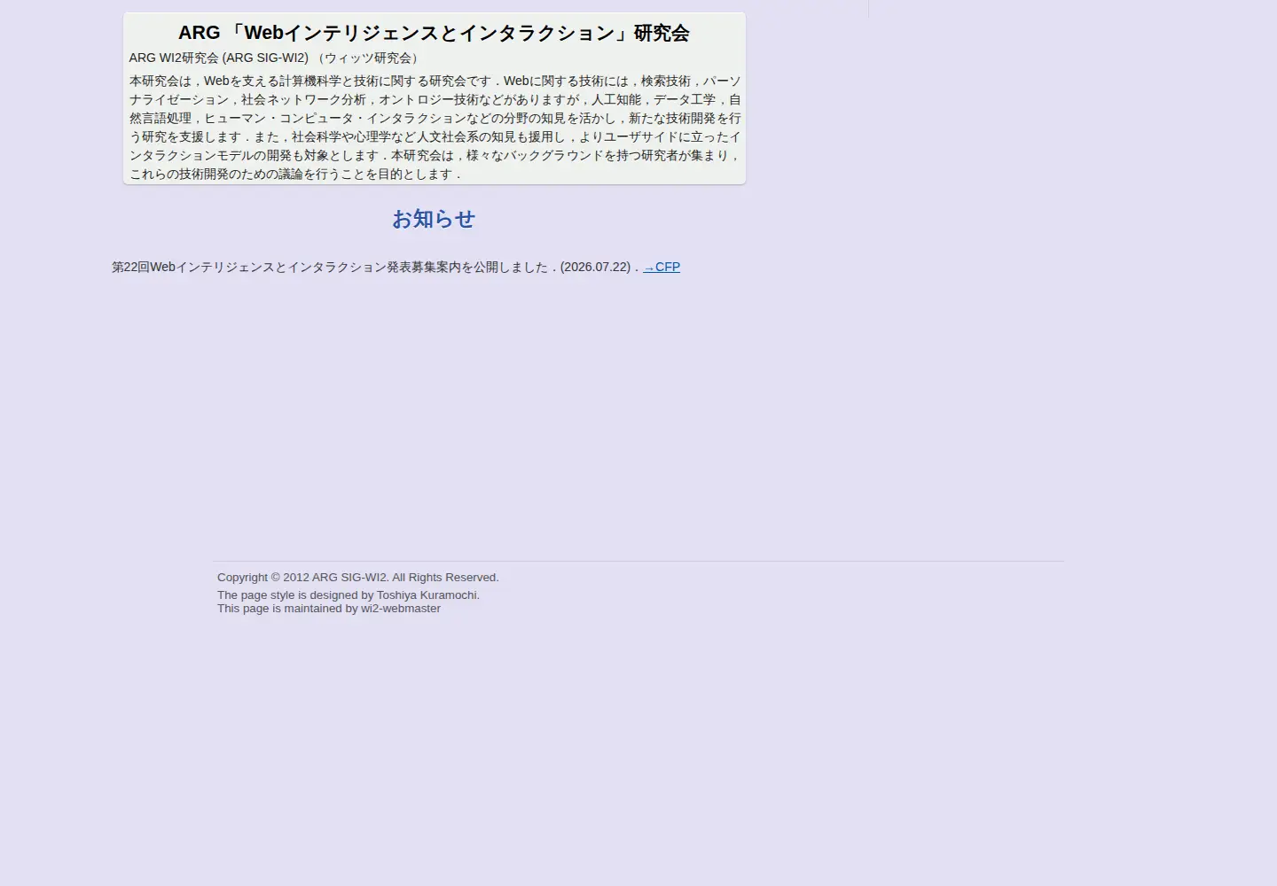Click the 第22回Webインテリジェンス announcement text
1277x886 pixels.
(375, 267)
